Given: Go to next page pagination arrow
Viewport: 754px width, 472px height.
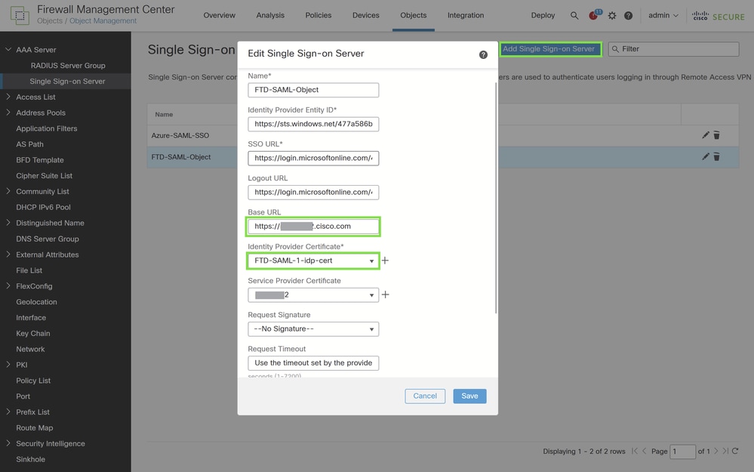Looking at the screenshot, I should 716,451.
